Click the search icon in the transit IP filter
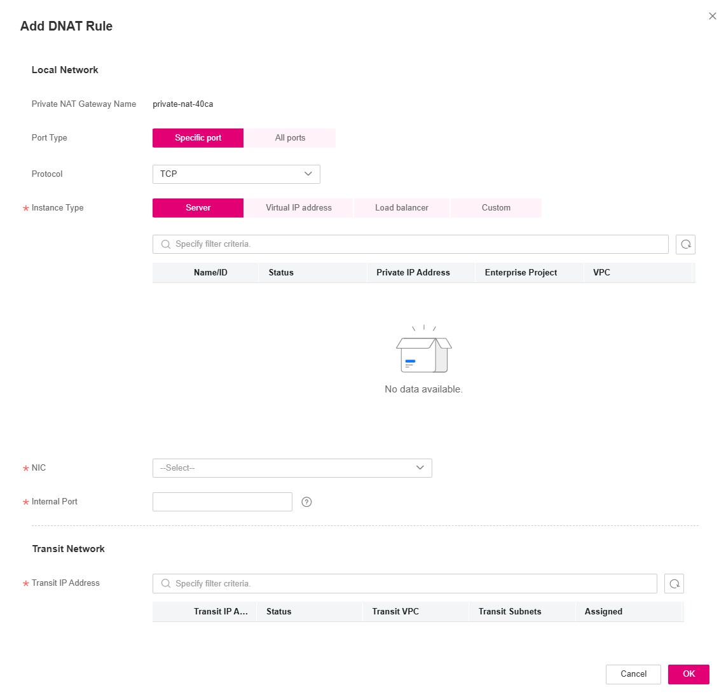 pos(165,583)
